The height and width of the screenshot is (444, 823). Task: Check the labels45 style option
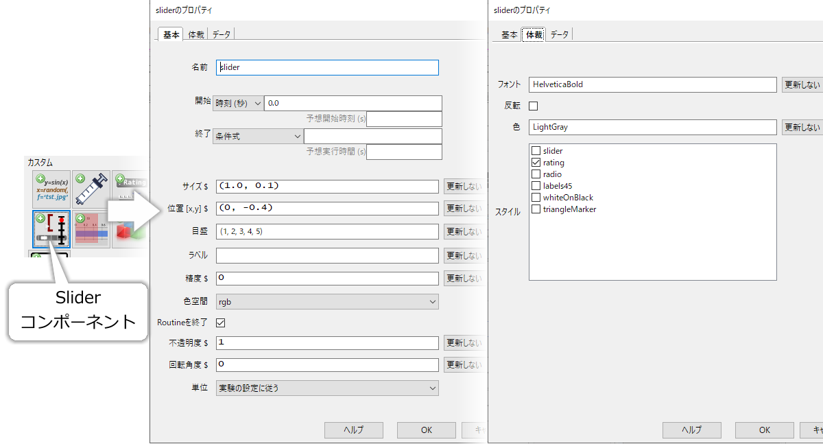click(x=536, y=186)
